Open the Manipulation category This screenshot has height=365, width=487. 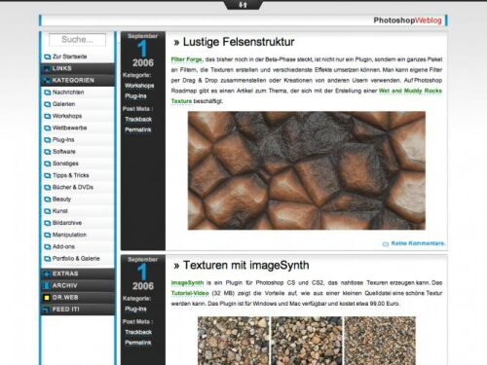click(69, 235)
